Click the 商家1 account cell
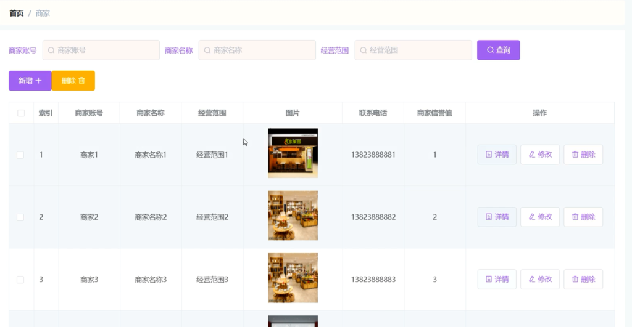Image resolution: width=632 pixels, height=327 pixels. point(89,155)
